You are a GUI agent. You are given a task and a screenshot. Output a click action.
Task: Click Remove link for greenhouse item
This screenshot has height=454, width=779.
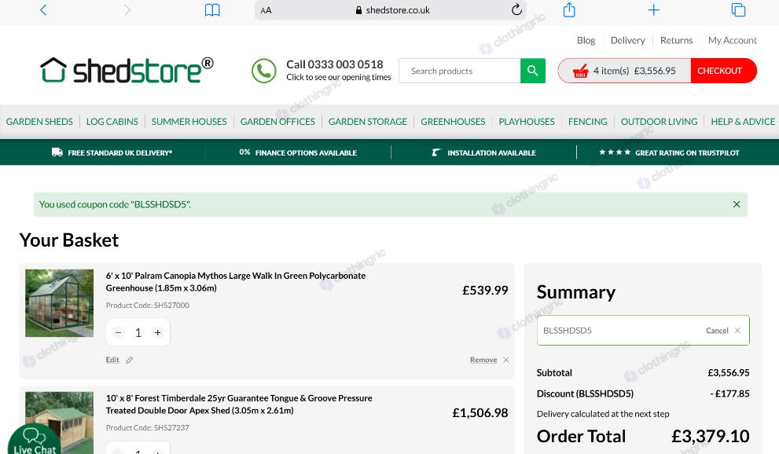pyautogui.click(x=483, y=360)
